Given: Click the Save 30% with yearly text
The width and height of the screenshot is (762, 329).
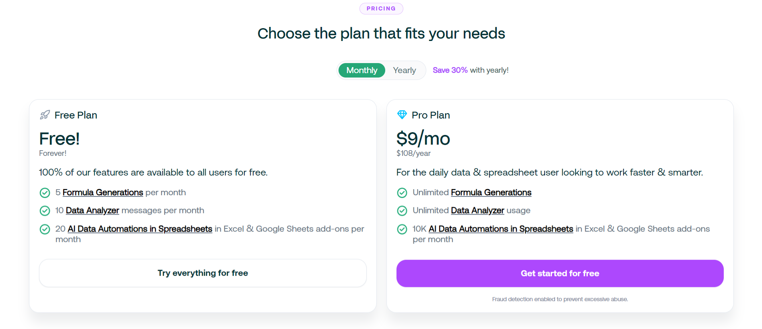Looking at the screenshot, I should coord(470,70).
